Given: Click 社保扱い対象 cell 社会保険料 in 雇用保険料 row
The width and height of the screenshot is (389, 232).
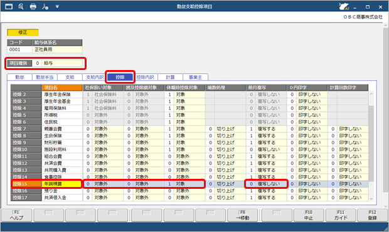Looking at the screenshot, I should (108, 108).
